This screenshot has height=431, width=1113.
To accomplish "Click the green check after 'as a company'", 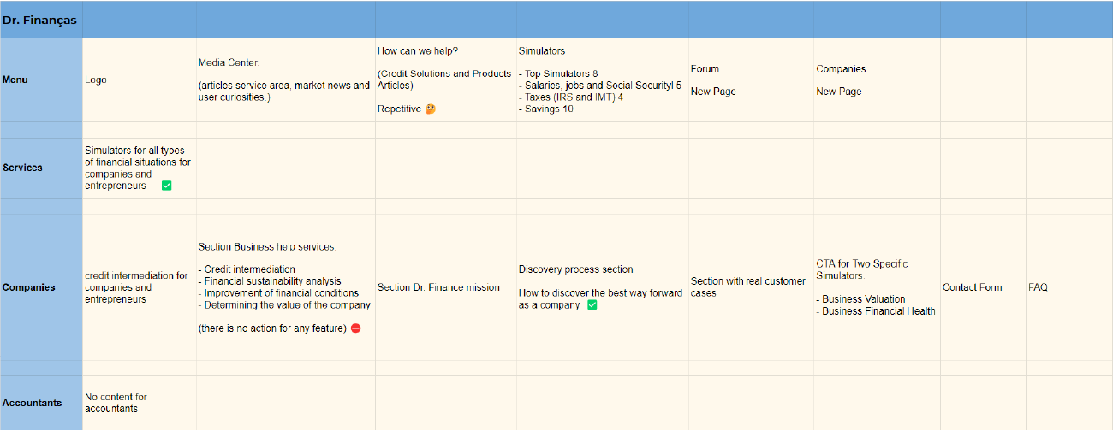I will [x=592, y=305].
